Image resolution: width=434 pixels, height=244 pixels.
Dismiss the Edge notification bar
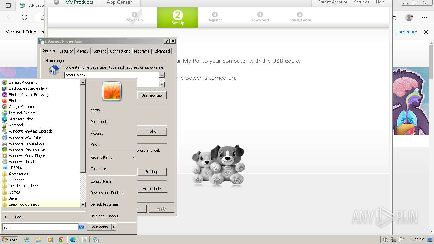426,32
